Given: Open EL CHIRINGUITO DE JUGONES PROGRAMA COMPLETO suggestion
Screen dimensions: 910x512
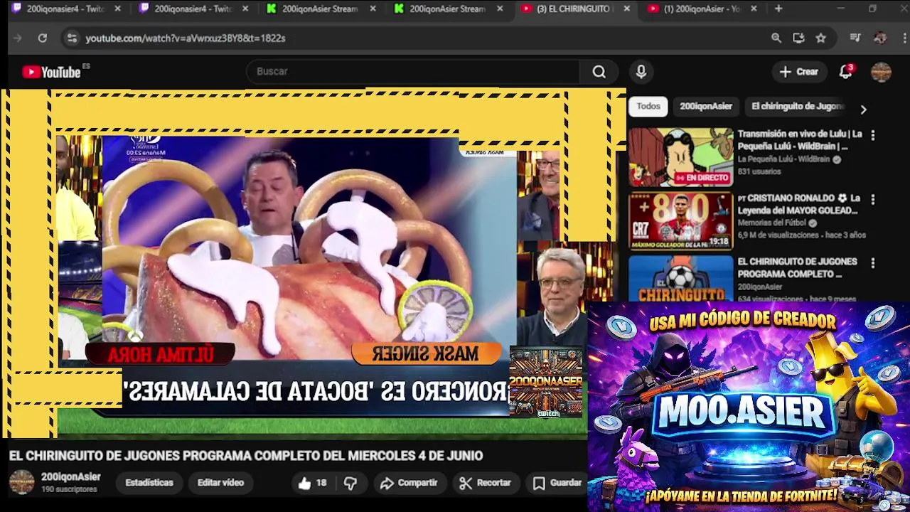Looking at the screenshot, I should pos(798,268).
